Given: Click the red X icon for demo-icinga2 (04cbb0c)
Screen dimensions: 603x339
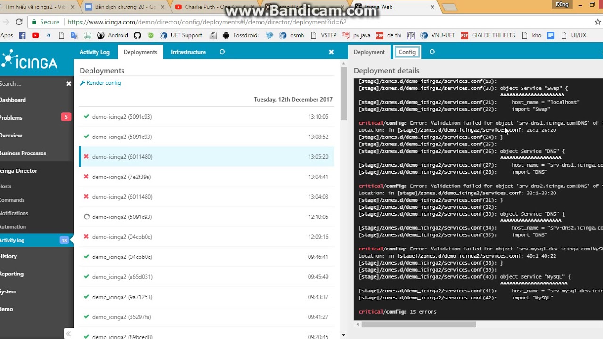Looking at the screenshot, I should [86, 236].
